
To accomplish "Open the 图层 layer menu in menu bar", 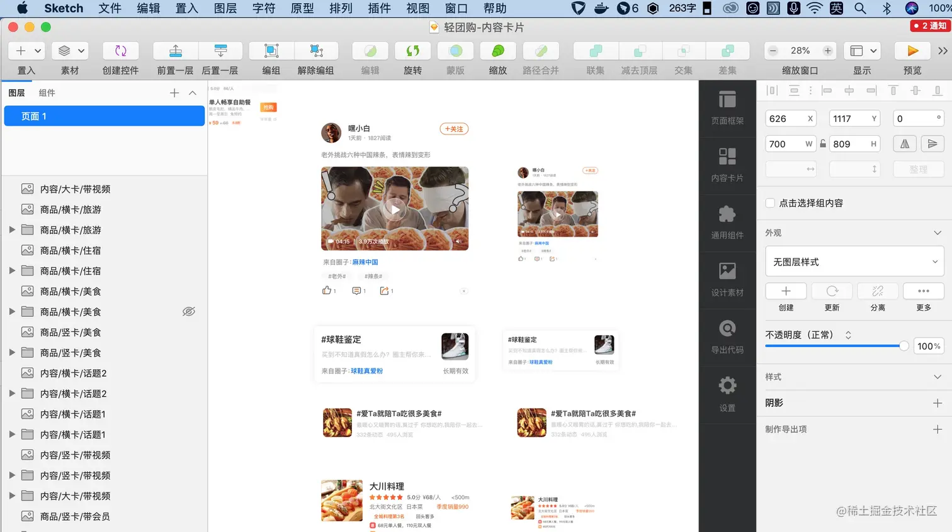I will point(225,8).
